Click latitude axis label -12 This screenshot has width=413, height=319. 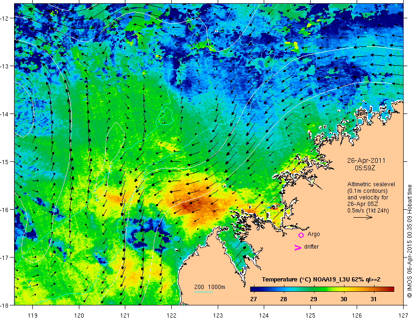tap(5, 18)
